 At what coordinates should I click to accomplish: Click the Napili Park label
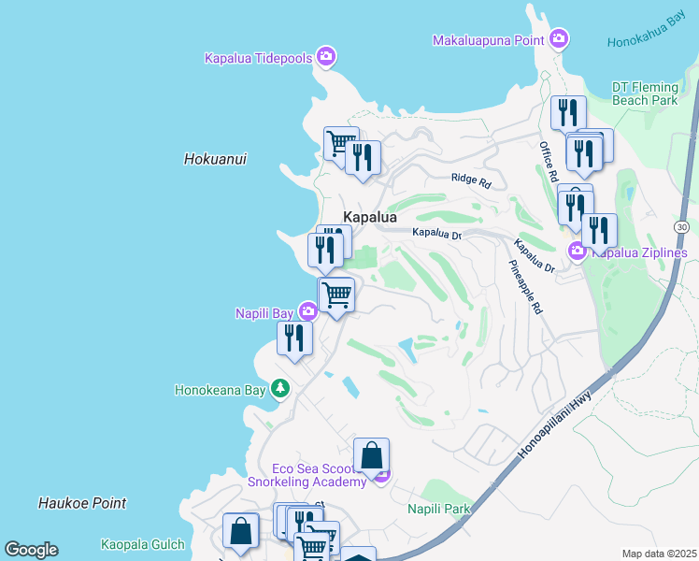point(439,509)
